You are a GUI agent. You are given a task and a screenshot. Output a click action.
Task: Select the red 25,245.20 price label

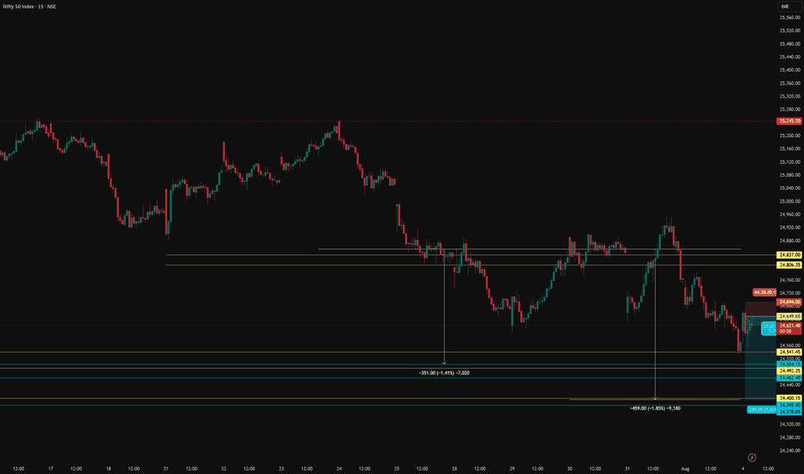tap(789, 121)
